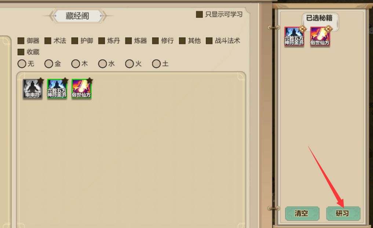373x228 pixels.
Task: Check the 御器 filter box
Action: 21,41
